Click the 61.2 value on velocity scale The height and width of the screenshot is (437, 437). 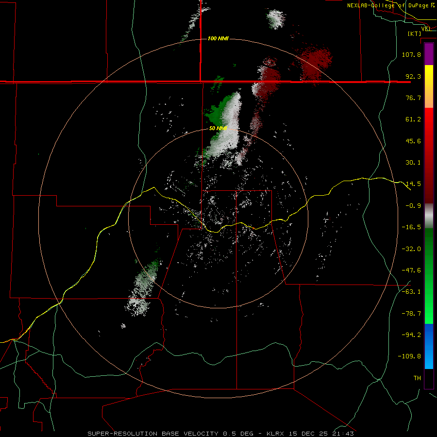(x=413, y=119)
